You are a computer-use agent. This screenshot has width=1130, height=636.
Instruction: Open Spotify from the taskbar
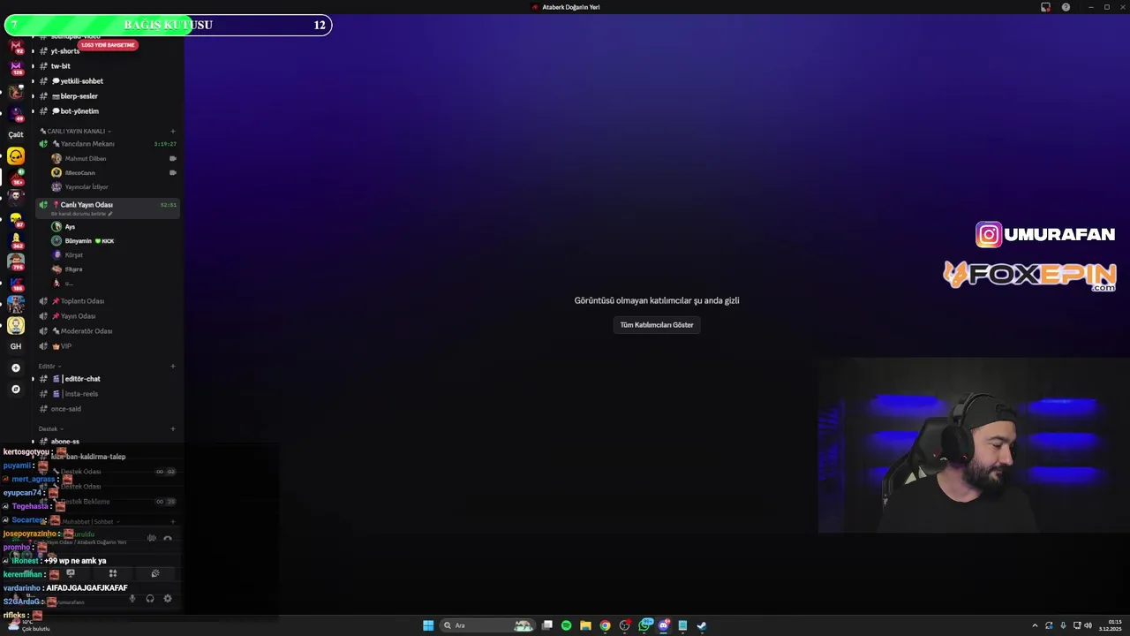tap(566, 625)
